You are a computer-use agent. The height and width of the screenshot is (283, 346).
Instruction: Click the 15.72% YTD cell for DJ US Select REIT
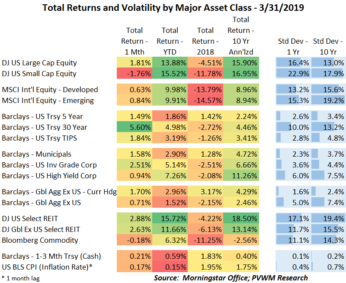click(170, 219)
